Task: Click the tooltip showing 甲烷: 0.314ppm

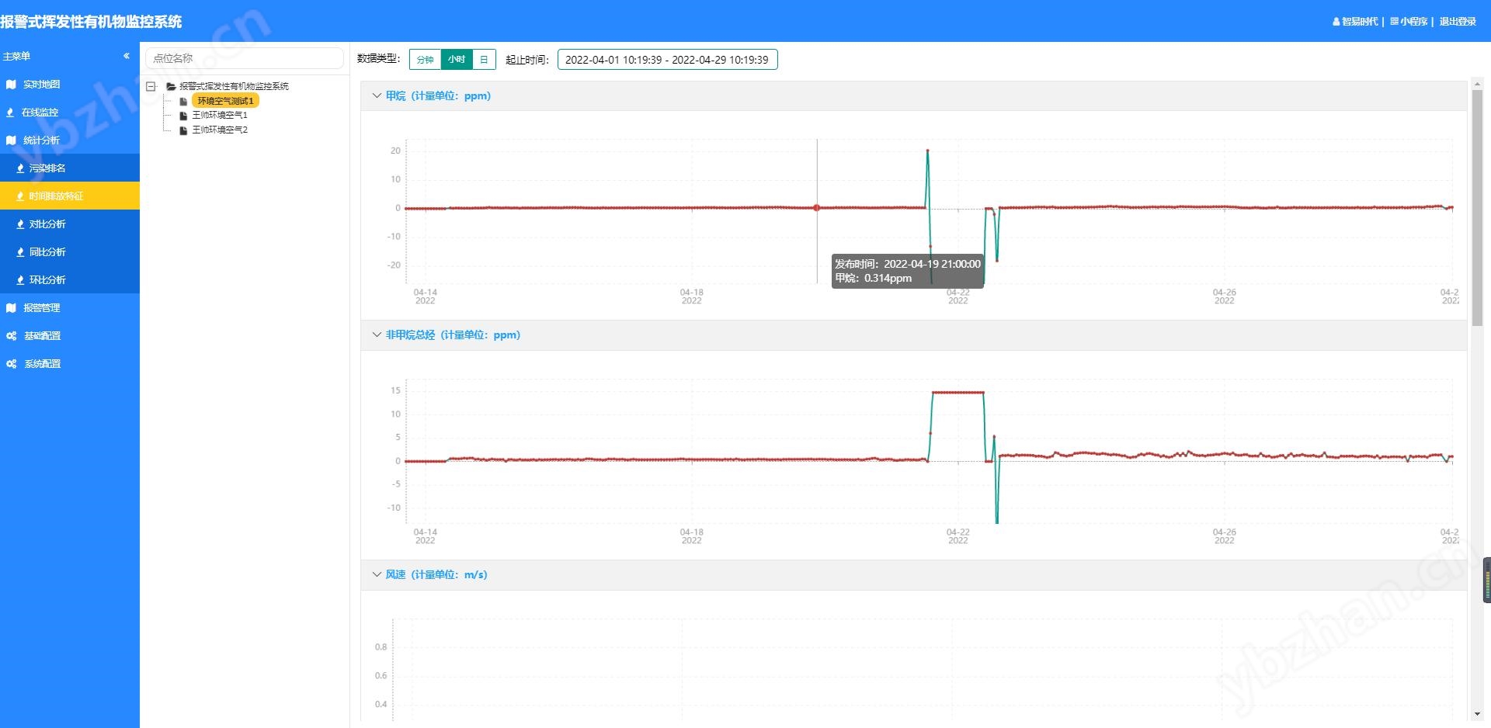Action: point(908,271)
